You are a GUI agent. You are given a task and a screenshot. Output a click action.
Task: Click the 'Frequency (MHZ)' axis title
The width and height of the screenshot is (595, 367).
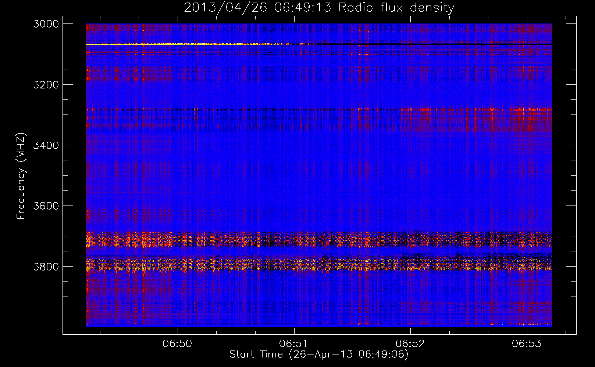point(21,176)
